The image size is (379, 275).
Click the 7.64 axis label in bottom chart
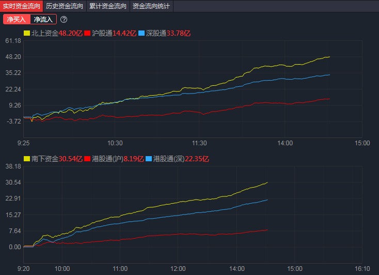point(15,231)
